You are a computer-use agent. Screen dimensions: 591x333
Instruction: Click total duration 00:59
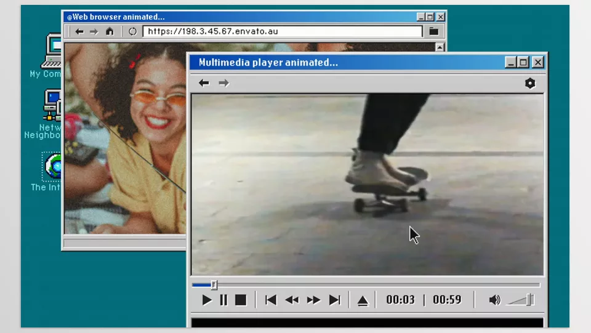pyautogui.click(x=447, y=300)
